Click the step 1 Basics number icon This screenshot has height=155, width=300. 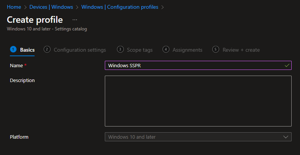tap(13, 49)
